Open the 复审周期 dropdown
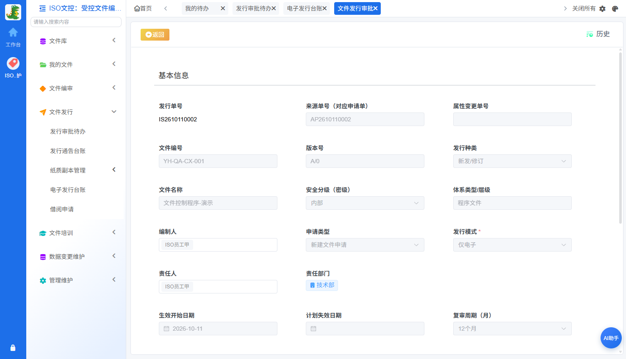The height and width of the screenshot is (359, 626). coord(512,329)
